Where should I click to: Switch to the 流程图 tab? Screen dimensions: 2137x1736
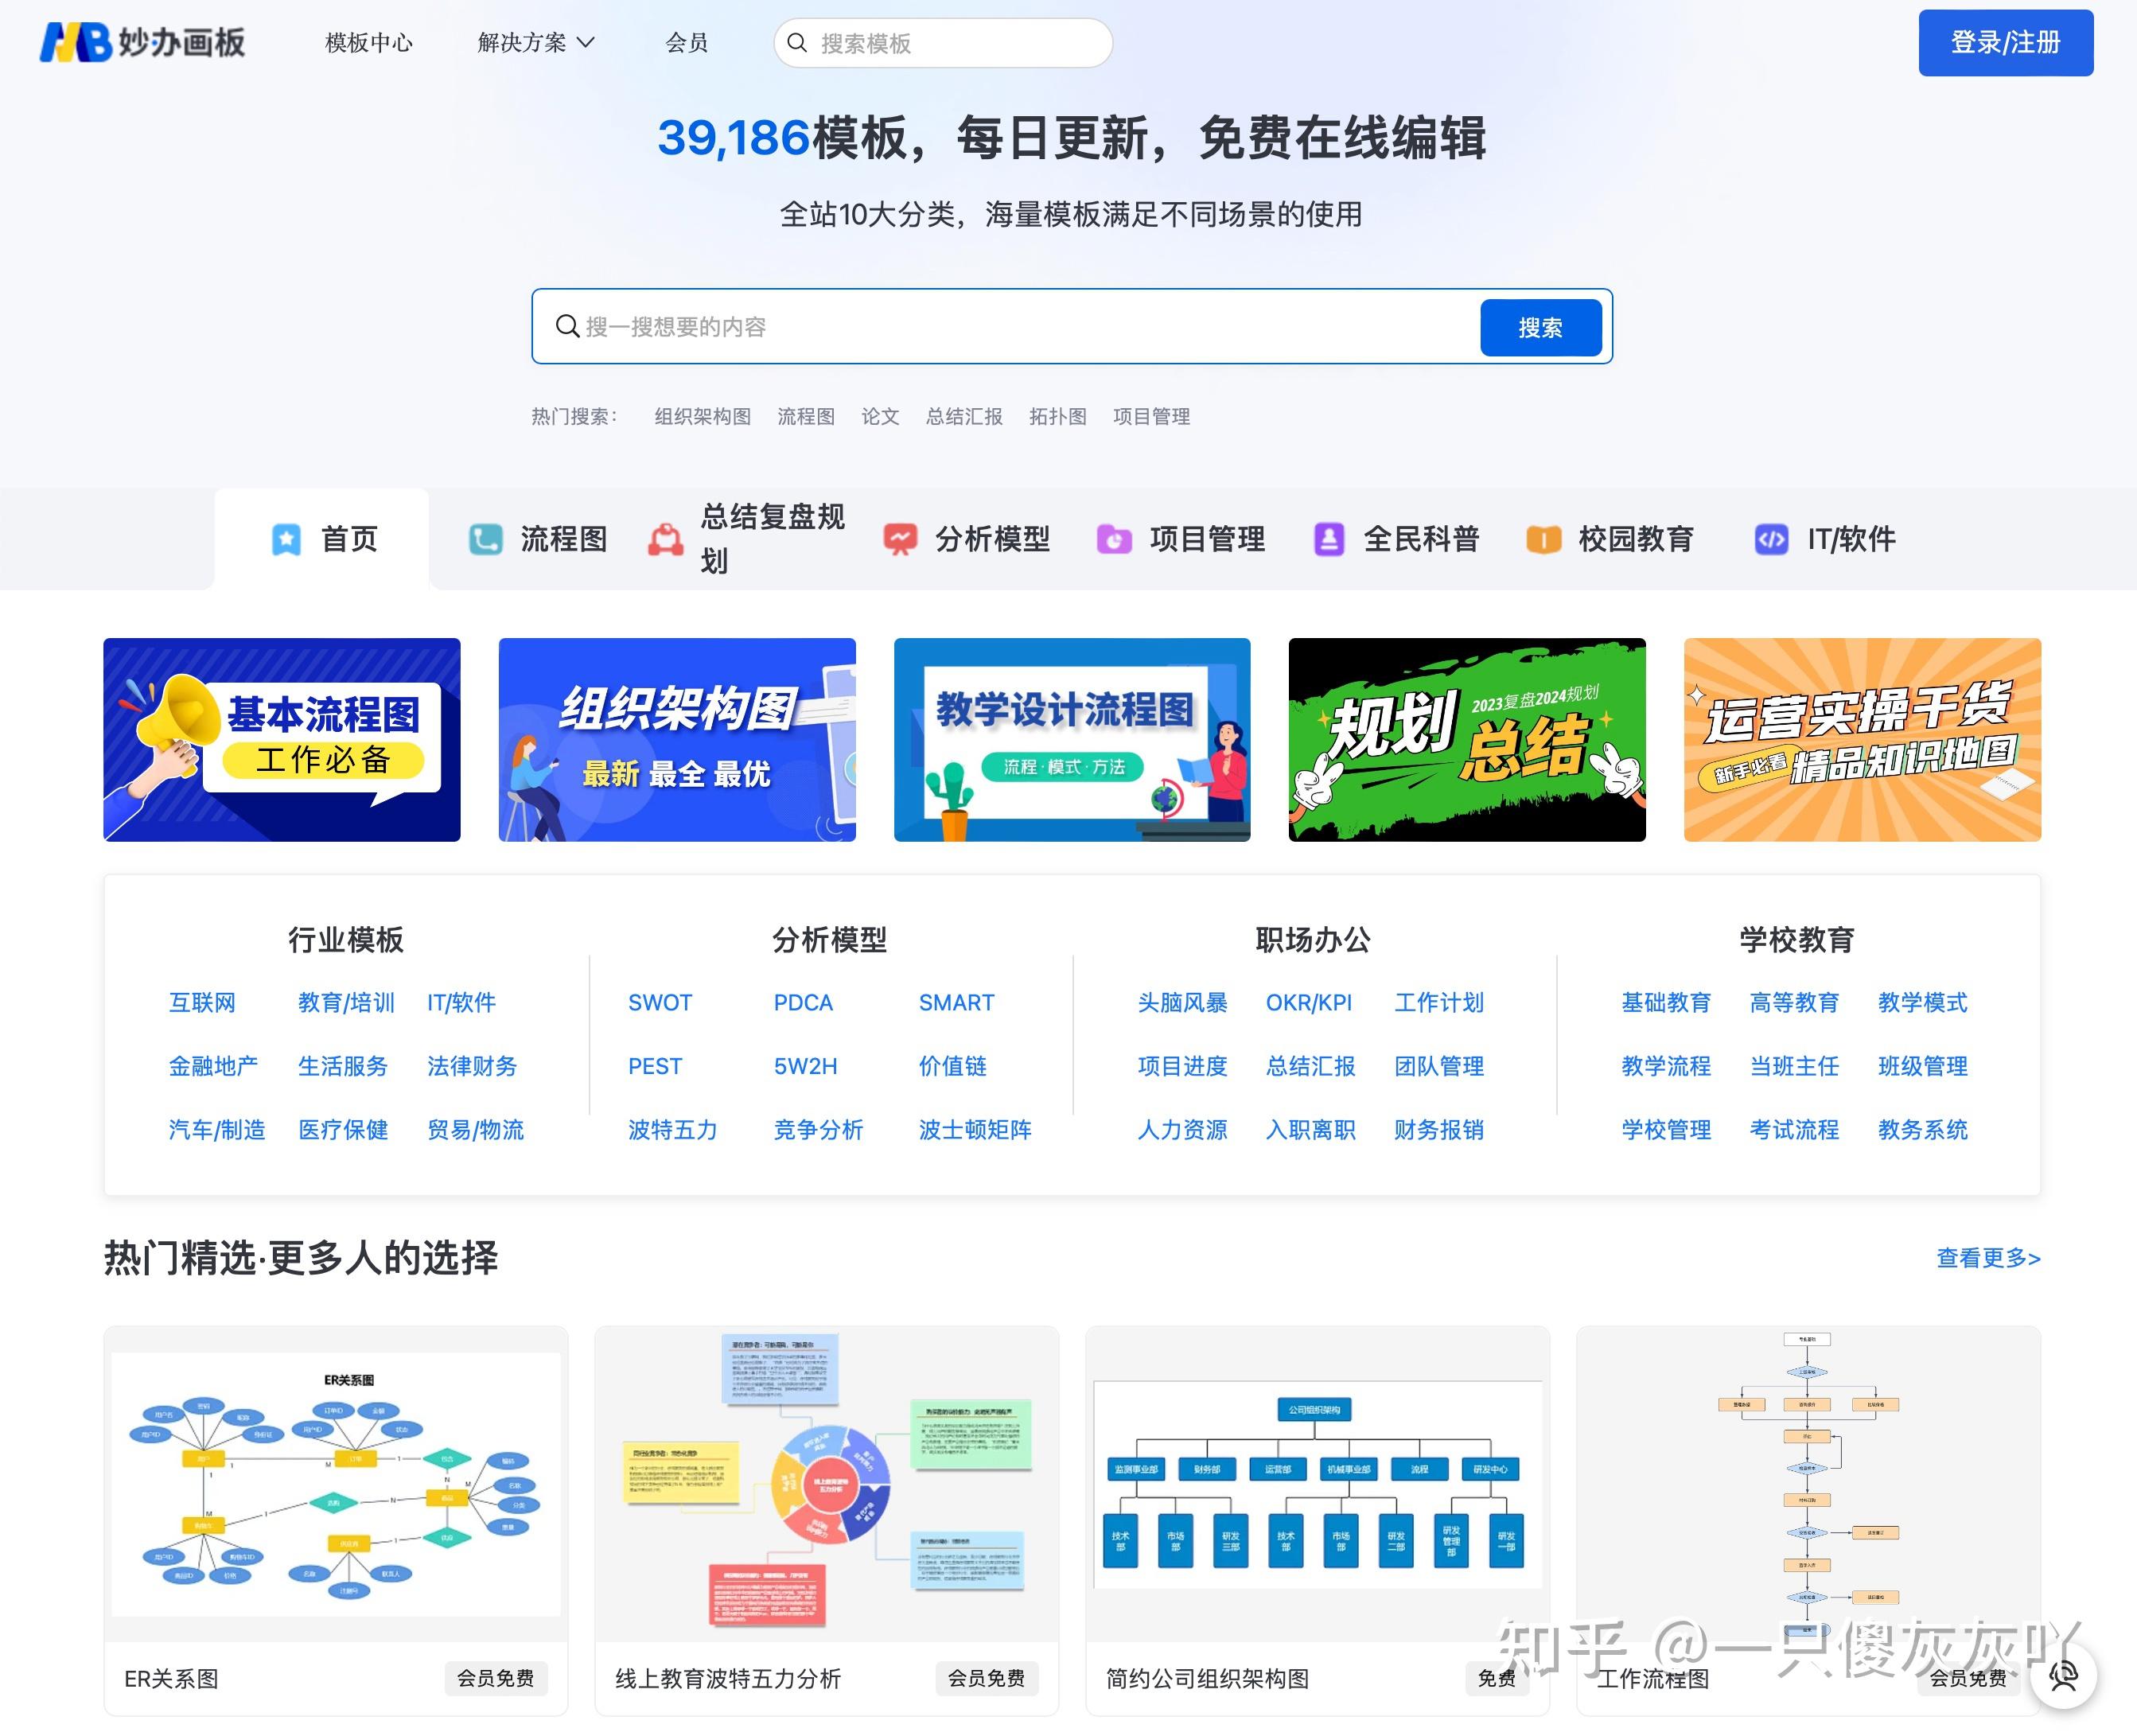click(537, 539)
